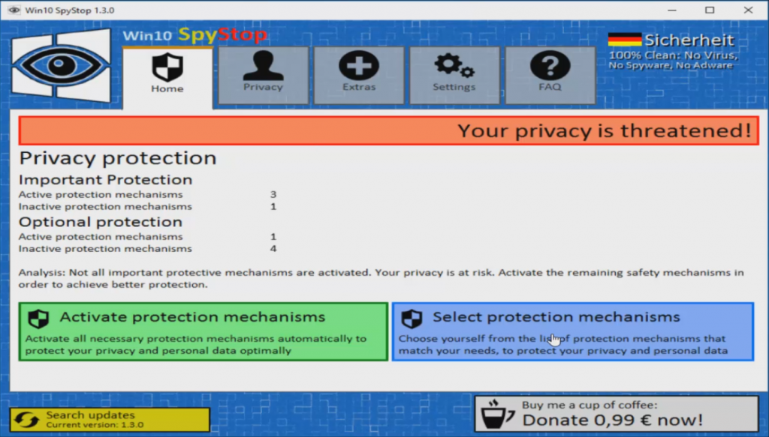The image size is (769, 437).
Task: Click the Donate 0,99 € now button
Action: pos(617,414)
